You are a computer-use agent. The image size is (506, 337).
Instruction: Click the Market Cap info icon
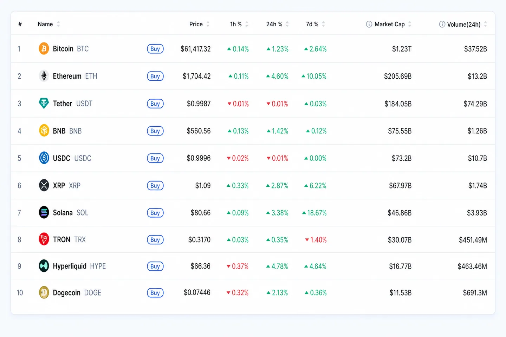[x=369, y=24]
